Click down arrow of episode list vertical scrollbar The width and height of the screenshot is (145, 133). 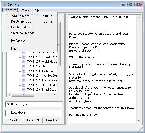click(59, 90)
